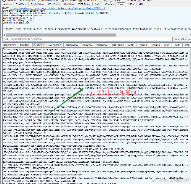191x184 pixels.
Task: Click the 'Content-Length: 256' line
Action: (16, 23)
